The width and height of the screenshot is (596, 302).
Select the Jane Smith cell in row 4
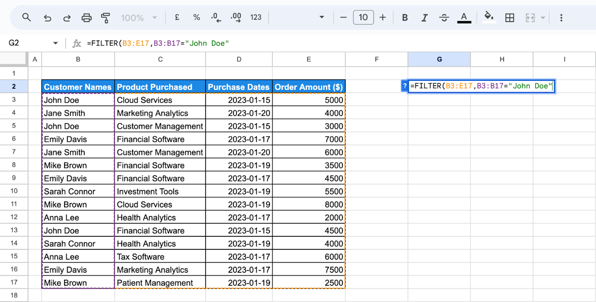[78, 113]
